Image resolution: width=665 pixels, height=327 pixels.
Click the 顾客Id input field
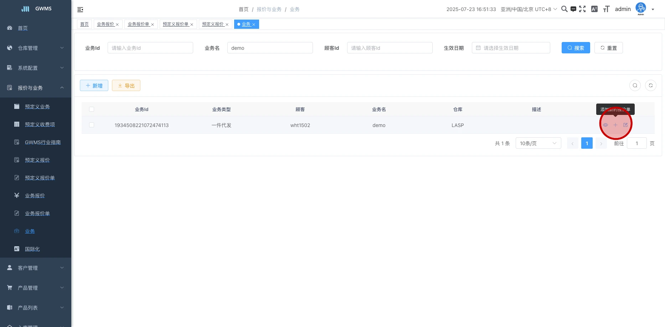[x=390, y=48]
